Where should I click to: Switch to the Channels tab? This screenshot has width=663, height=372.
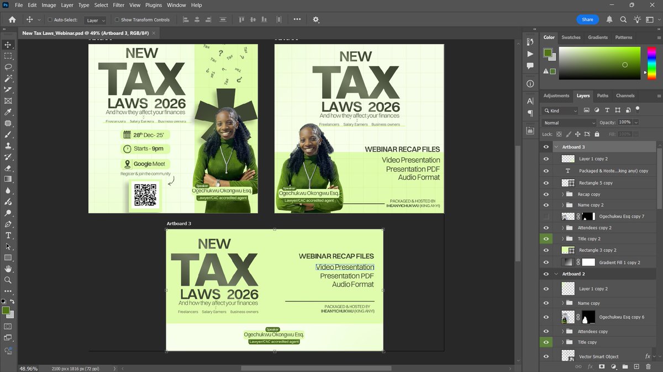click(x=625, y=95)
